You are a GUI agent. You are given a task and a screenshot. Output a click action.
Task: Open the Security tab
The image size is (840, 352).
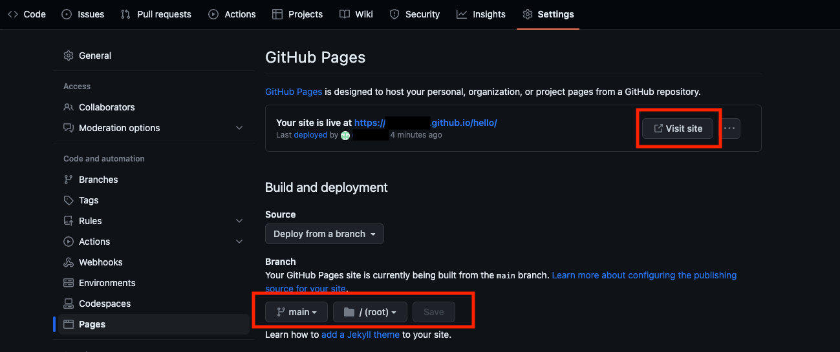(415, 14)
